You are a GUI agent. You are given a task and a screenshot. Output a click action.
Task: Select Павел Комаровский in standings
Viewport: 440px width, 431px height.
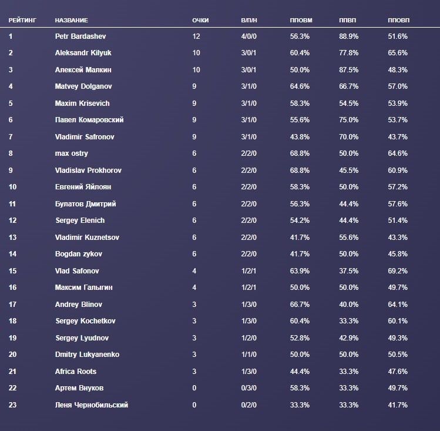(89, 120)
